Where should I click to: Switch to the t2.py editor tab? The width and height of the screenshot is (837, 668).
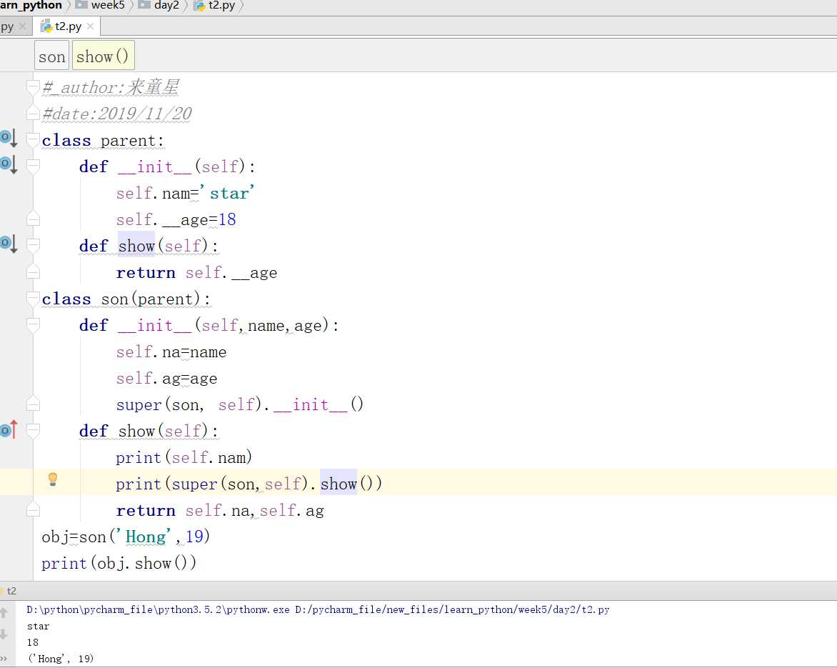coord(68,26)
